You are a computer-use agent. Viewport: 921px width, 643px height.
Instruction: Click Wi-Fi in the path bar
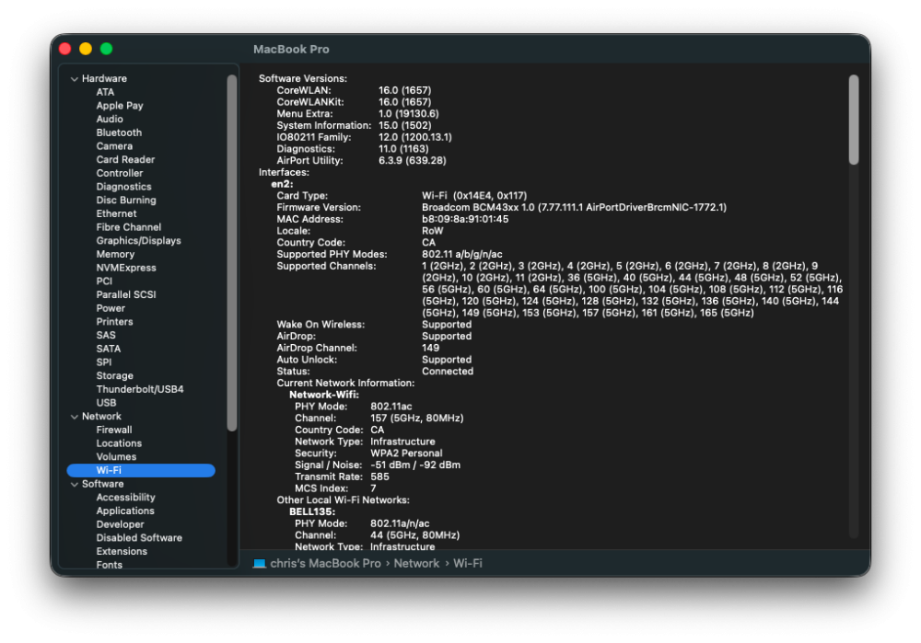(x=468, y=563)
